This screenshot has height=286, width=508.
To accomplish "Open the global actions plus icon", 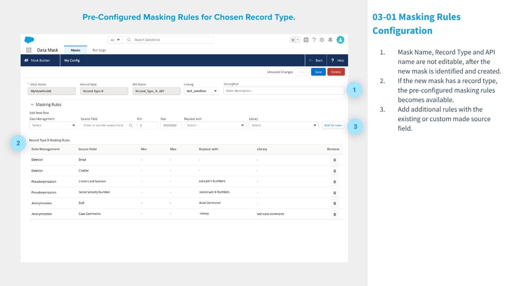I will (306, 40).
